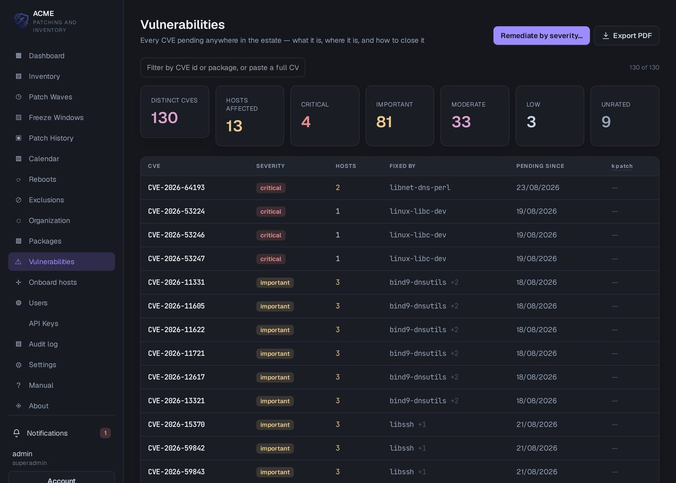Open the Dashboard icon in sidebar
The height and width of the screenshot is (483, 676).
pyautogui.click(x=19, y=56)
